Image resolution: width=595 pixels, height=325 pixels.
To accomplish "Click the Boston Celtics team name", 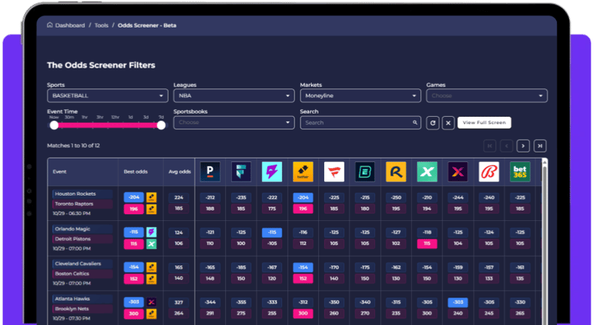I will coord(72,274).
